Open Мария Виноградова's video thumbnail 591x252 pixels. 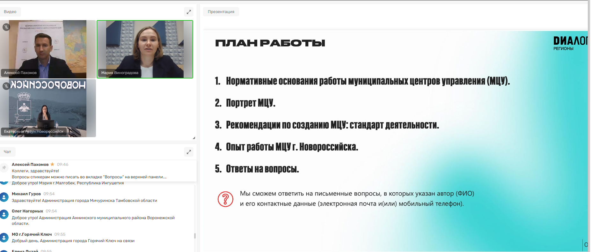pyautogui.click(x=145, y=49)
